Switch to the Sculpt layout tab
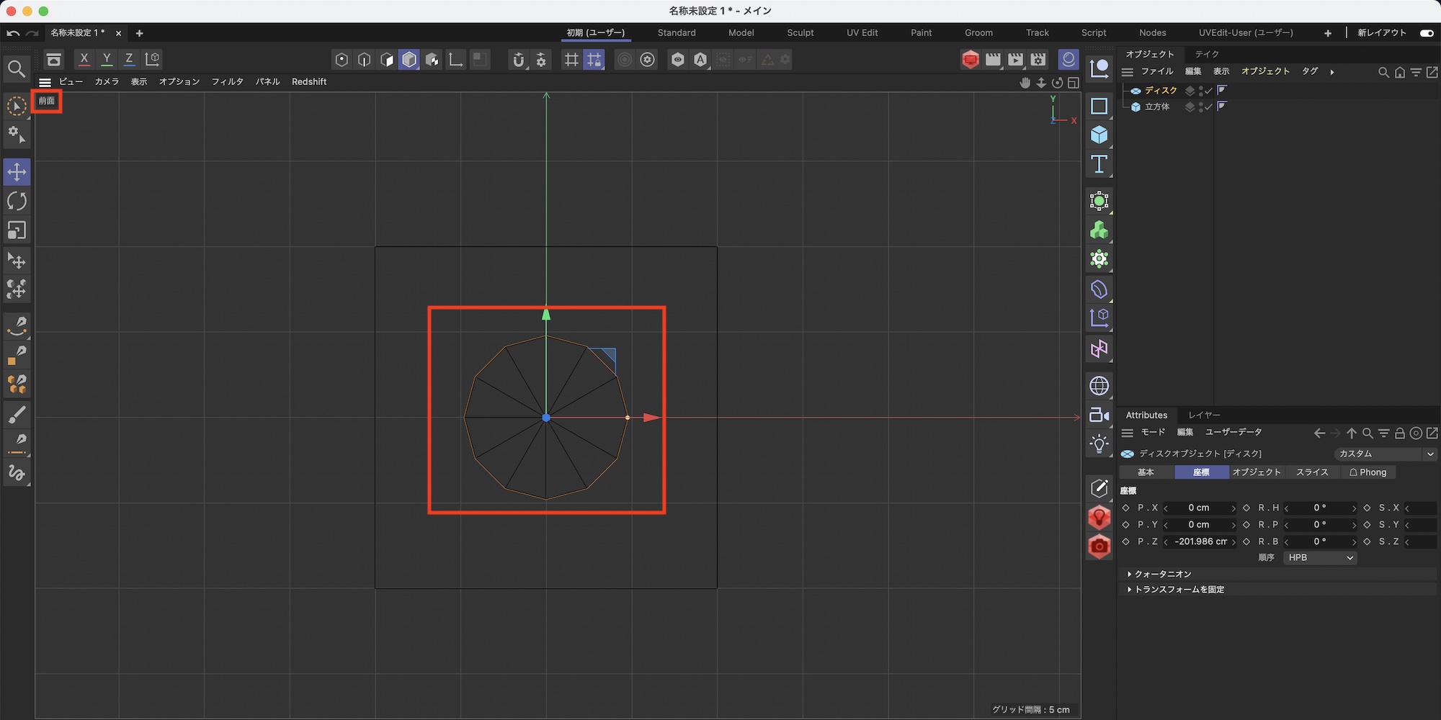This screenshot has width=1441, height=720. point(800,33)
